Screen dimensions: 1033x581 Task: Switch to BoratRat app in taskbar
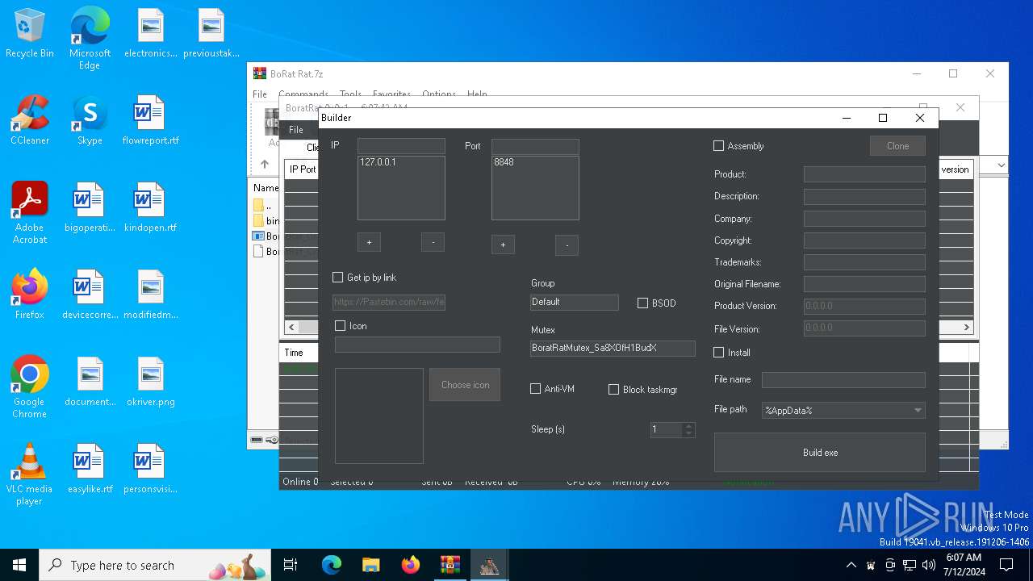click(x=489, y=565)
